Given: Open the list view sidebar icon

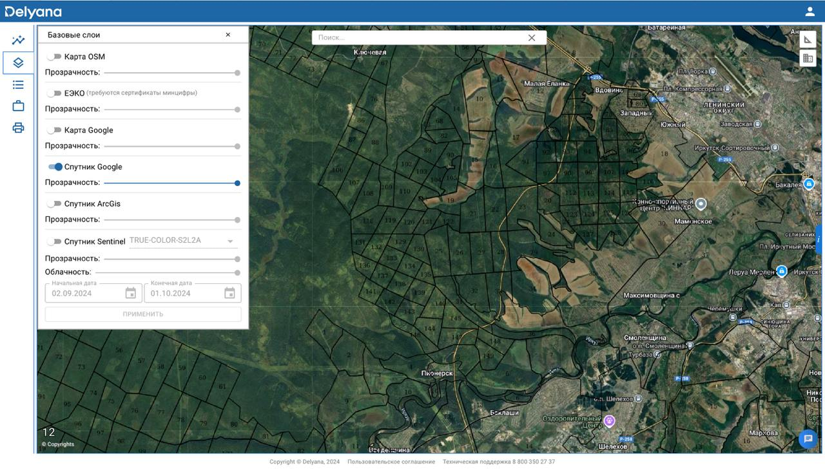Looking at the screenshot, I should pyautogui.click(x=18, y=84).
